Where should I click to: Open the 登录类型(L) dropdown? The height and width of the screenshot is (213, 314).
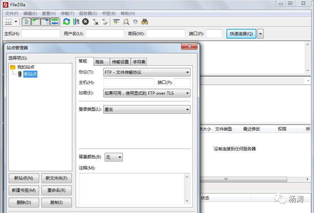coord(147,110)
